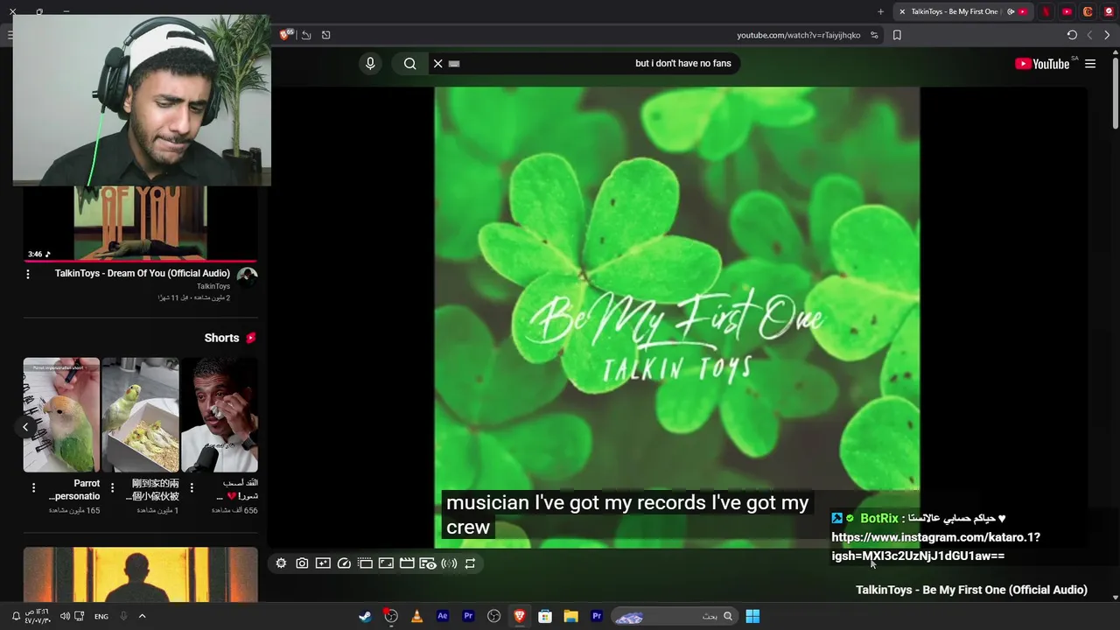Screen dimensions: 1120x630
Task: Go to the YouTube home logo
Action: coord(1042,64)
